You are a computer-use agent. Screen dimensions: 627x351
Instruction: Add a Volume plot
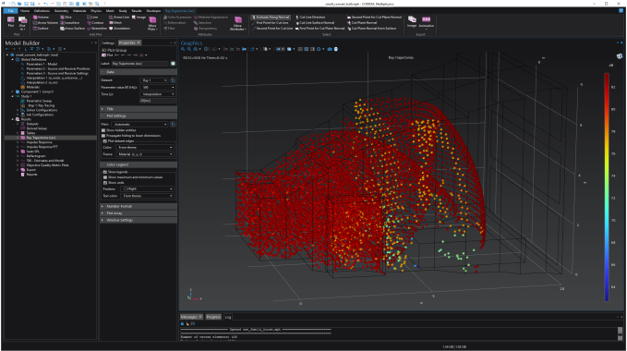41,18
